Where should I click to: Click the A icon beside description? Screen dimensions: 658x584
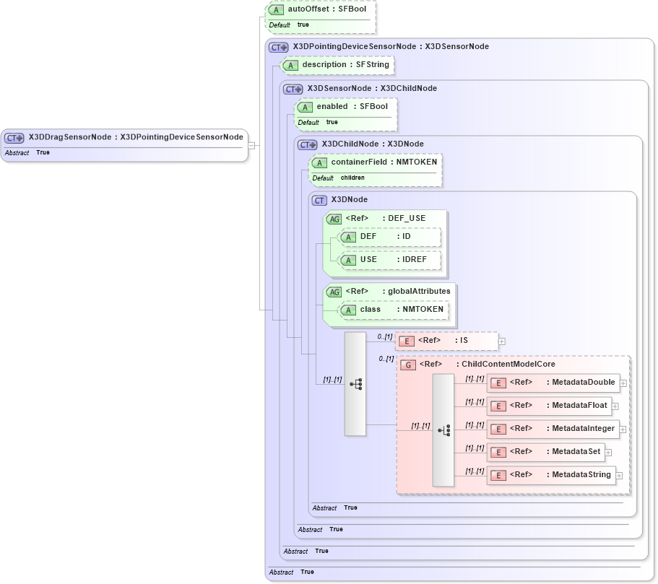pyautogui.click(x=290, y=65)
